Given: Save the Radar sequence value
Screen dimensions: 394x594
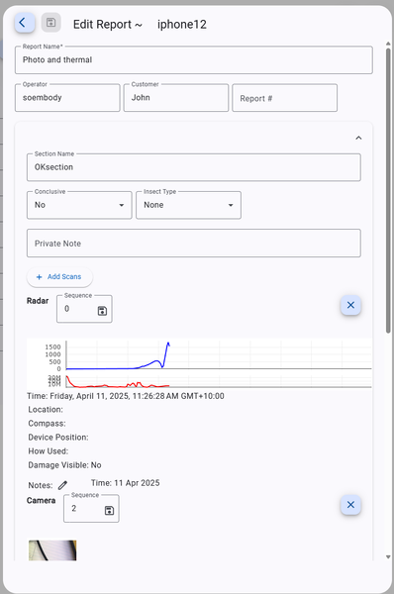Looking at the screenshot, I should pos(102,311).
